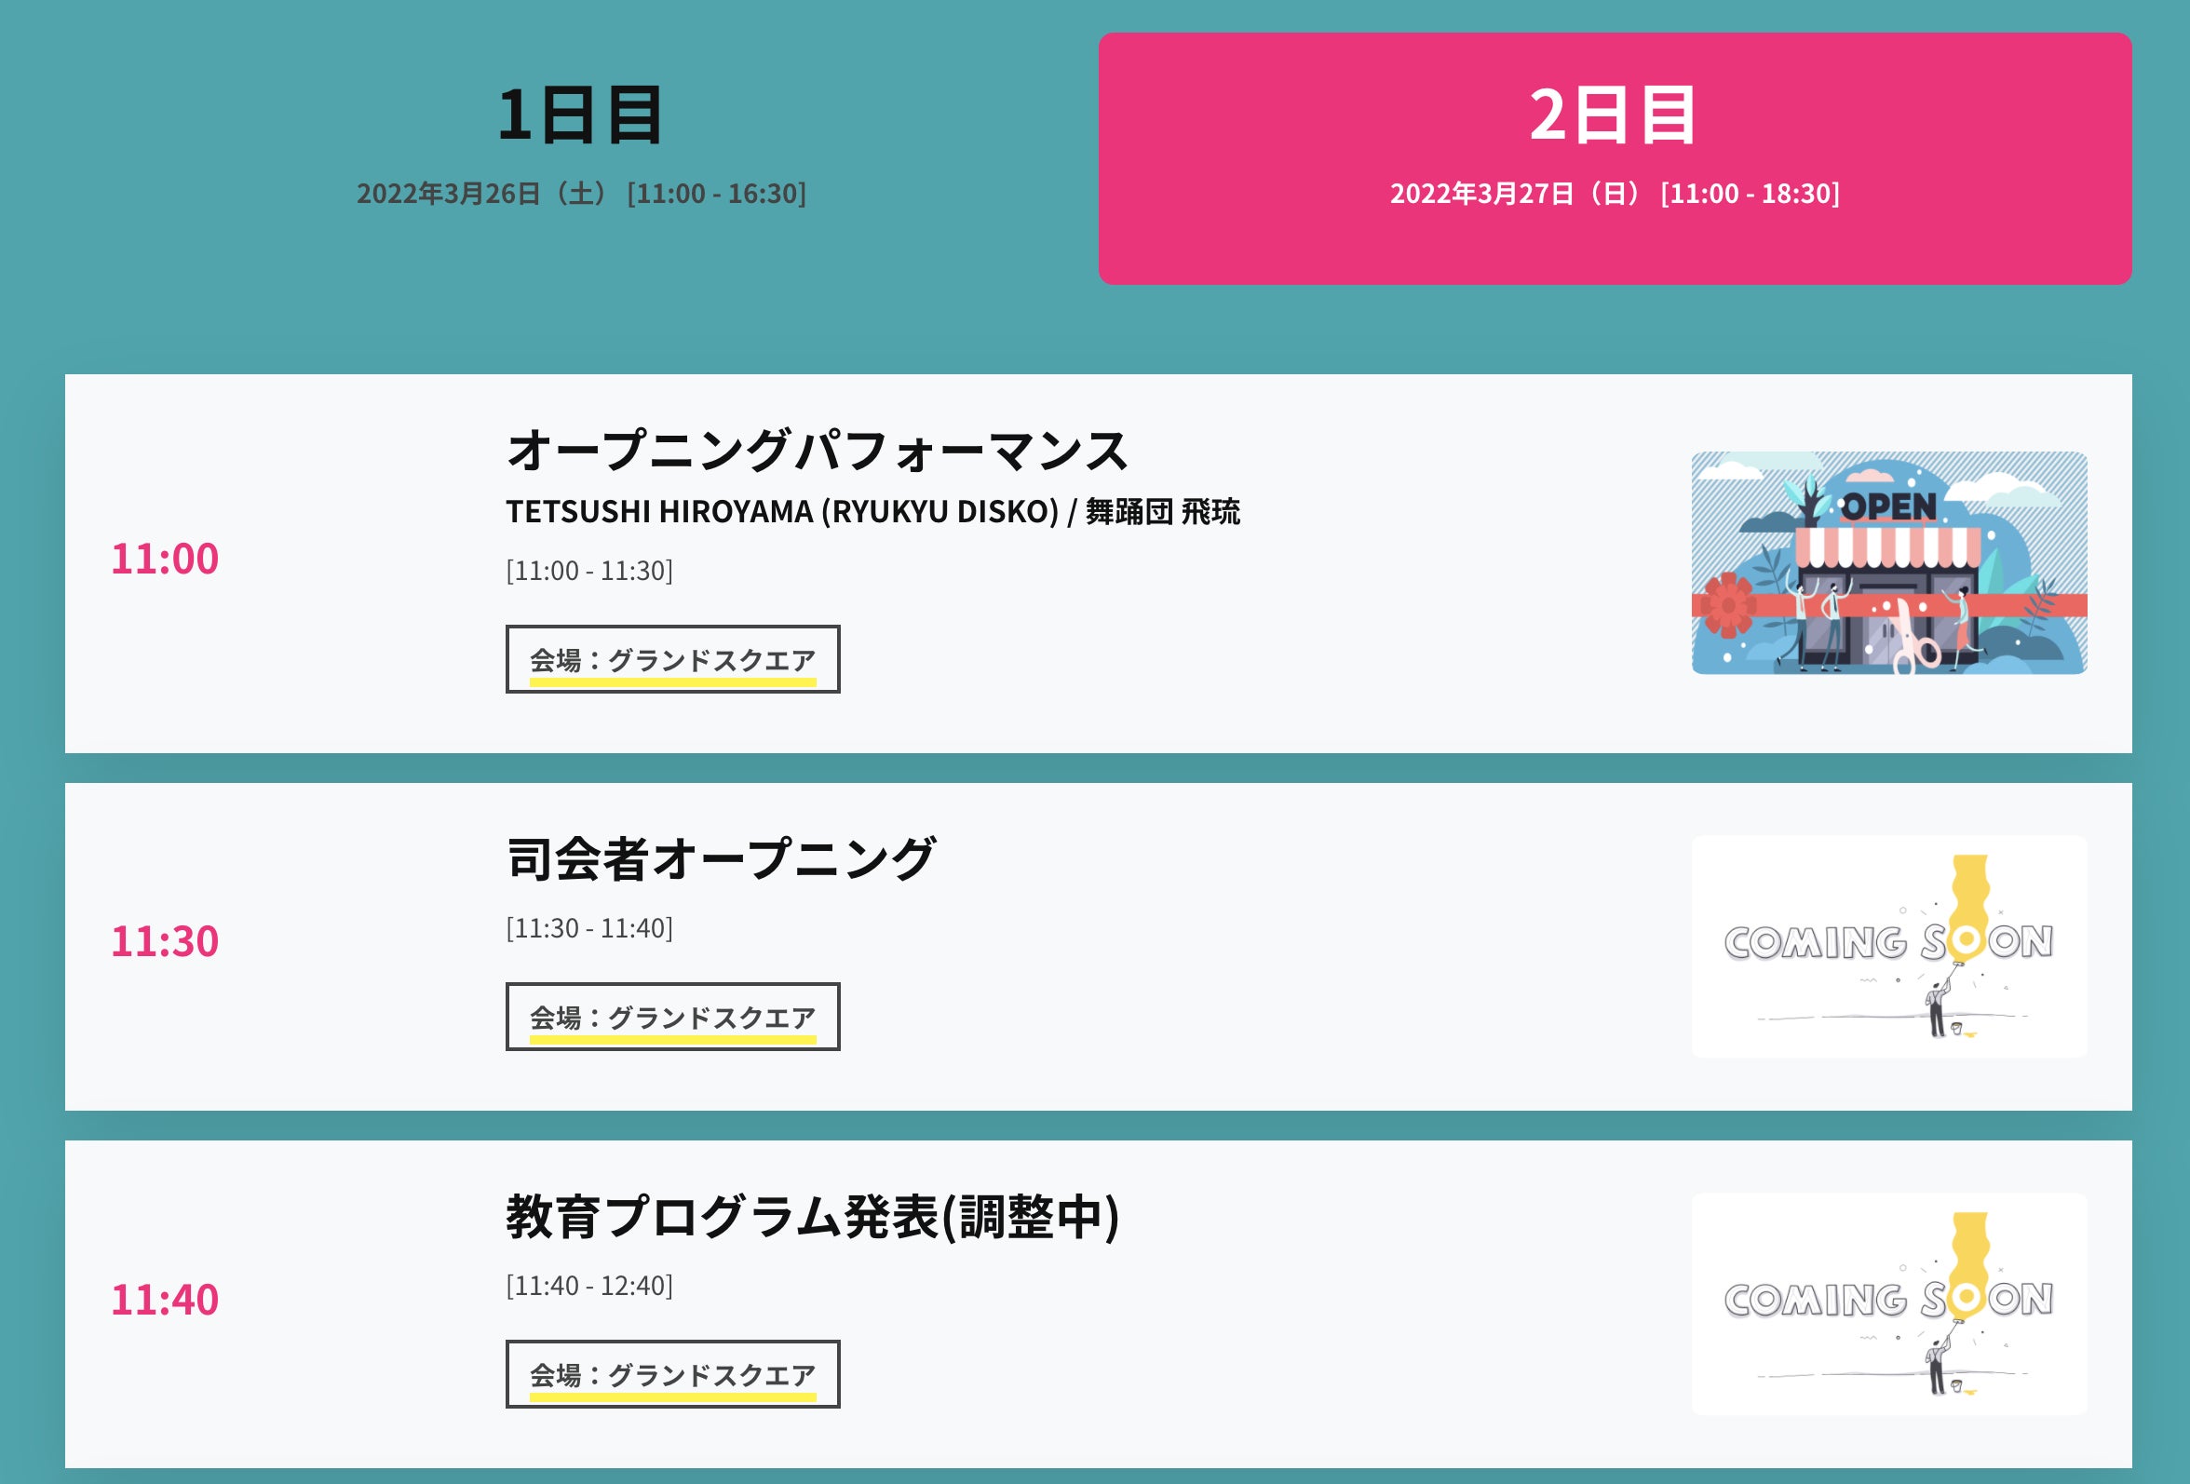
Task: Click the TETSUSHI HIROYAMA performer line
Action: (x=872, y=512)
